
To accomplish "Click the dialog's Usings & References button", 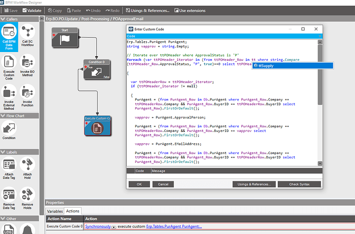I will click(254, 185).
